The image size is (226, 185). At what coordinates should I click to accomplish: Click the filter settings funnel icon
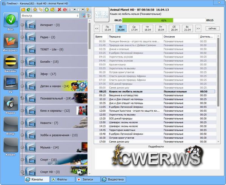[89, 15]
